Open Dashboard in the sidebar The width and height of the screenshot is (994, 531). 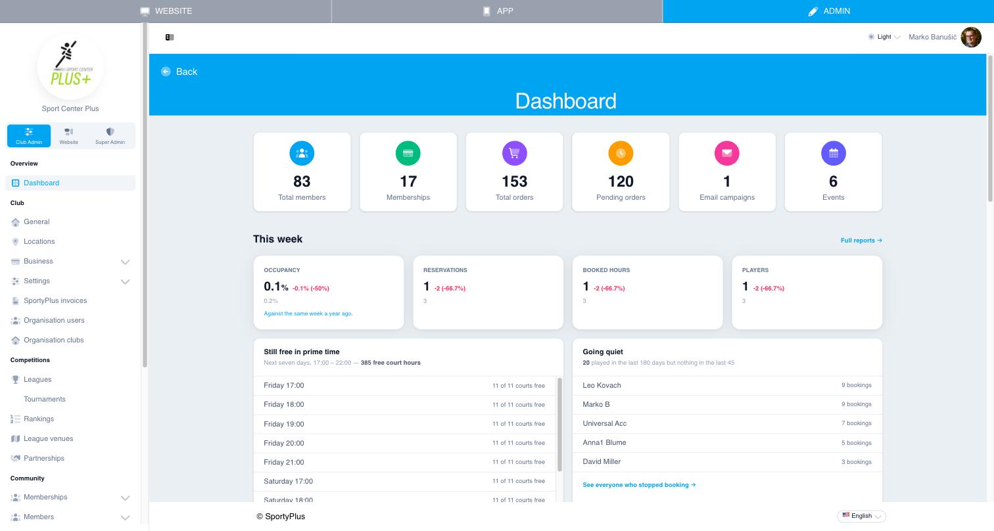point(70,183)
